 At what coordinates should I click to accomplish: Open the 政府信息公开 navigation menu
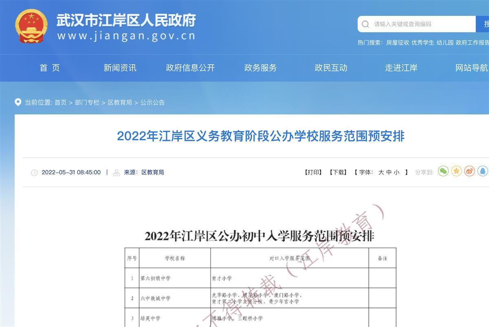[x=190, y=68]
